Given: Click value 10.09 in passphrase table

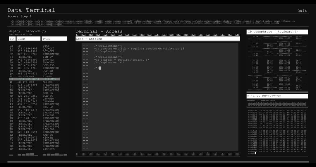Looking at the screenshot, I should 255,37.
